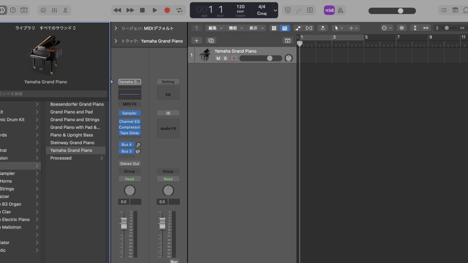Expand the B3 Organ category chevron
The height and width of the screenshot is (263, 468).
pos(37,204)
